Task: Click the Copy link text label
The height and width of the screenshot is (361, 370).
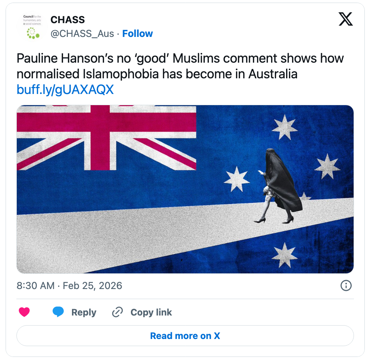Action: (x=151, y=313)
